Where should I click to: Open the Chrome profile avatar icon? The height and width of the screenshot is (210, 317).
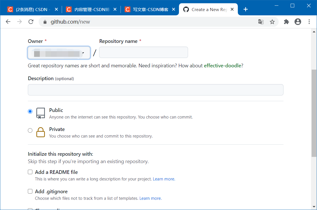(x=298, y=22)
